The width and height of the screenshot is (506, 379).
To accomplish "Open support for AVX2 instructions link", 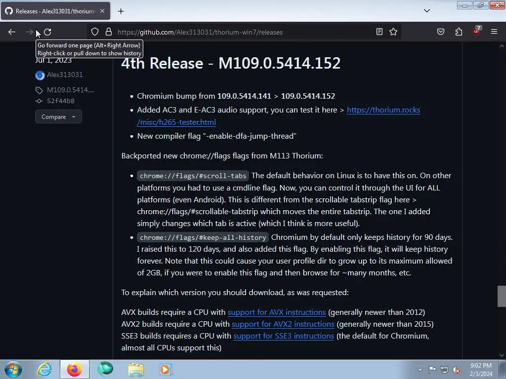I will [283, 324].
